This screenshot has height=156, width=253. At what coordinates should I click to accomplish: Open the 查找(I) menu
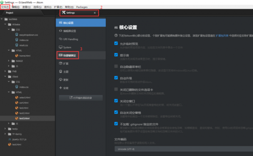coord(48,7)
